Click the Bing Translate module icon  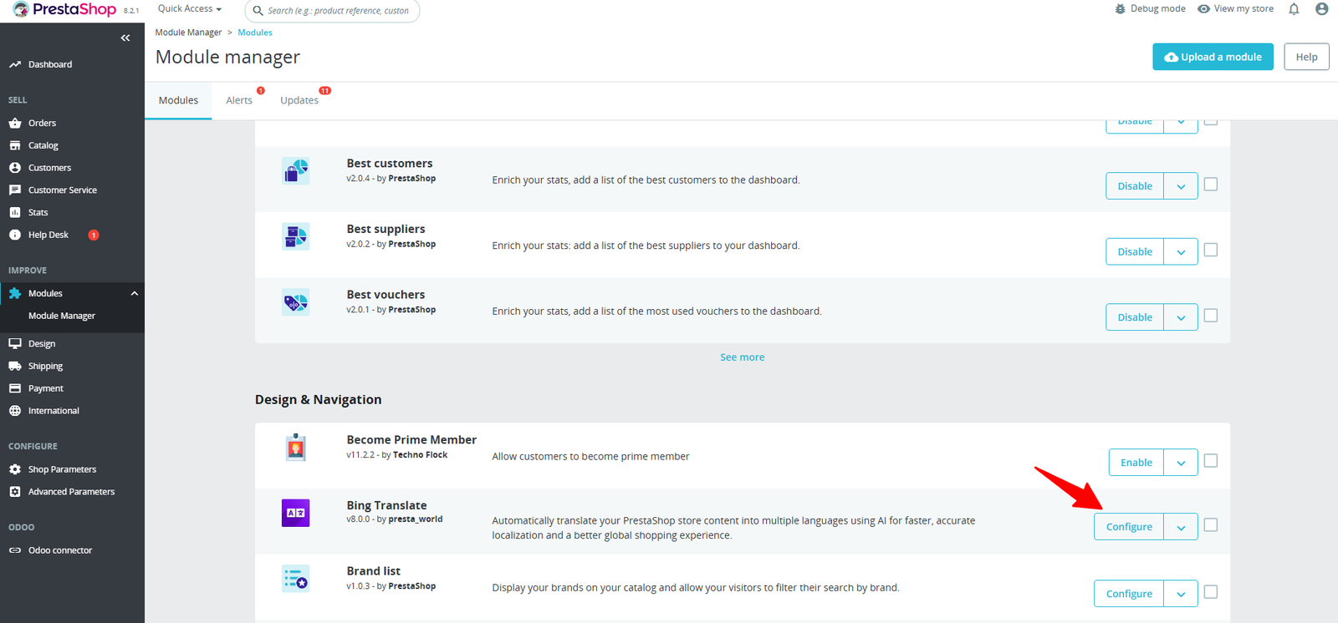tap(295, 513)
